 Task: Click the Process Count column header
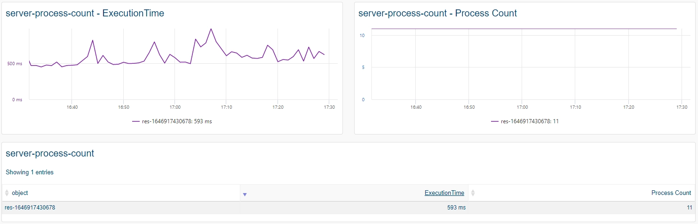pyautogui.click(x=671, y=193)
